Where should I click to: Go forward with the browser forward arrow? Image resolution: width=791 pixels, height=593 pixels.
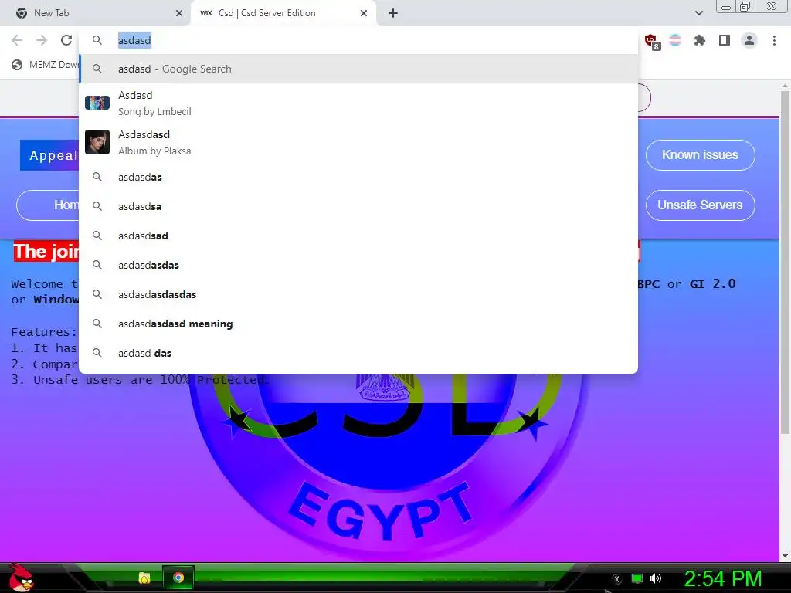[42, 40]
